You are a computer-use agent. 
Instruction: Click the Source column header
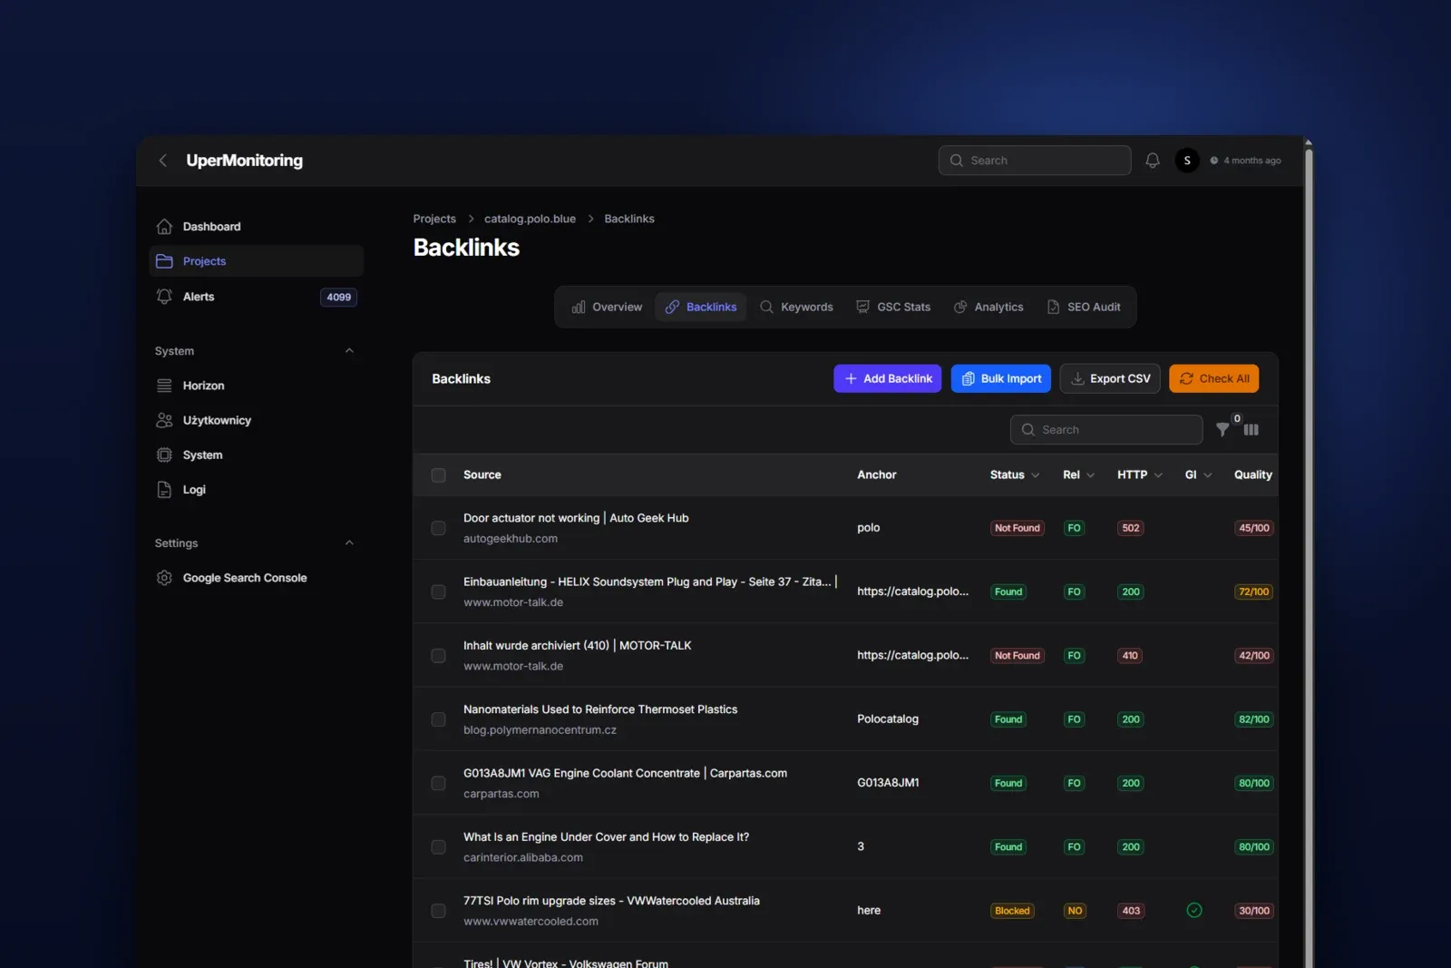[482, 475]
